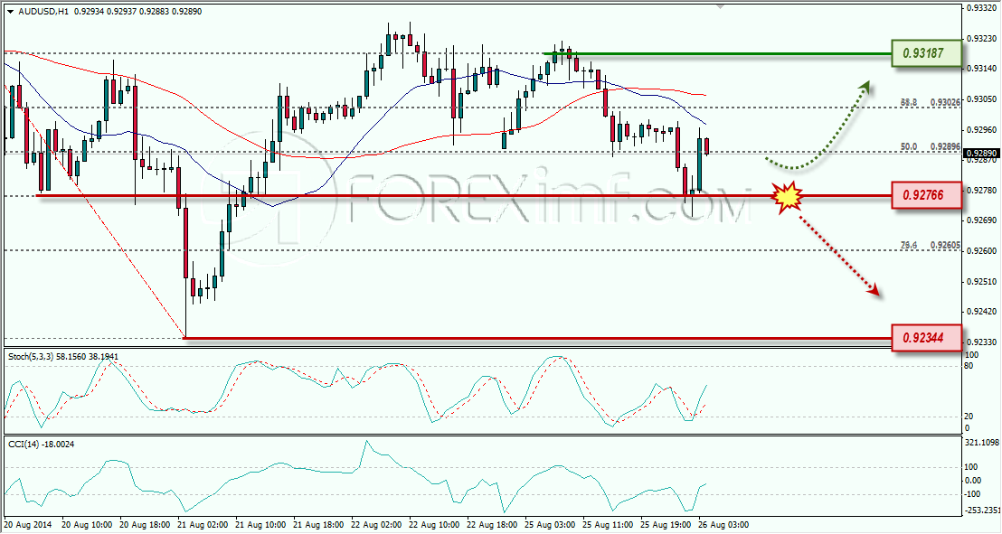This screenshot has width=1002, height=534.
Task: Click the 0.92780 price axis value
Action: 981,190
